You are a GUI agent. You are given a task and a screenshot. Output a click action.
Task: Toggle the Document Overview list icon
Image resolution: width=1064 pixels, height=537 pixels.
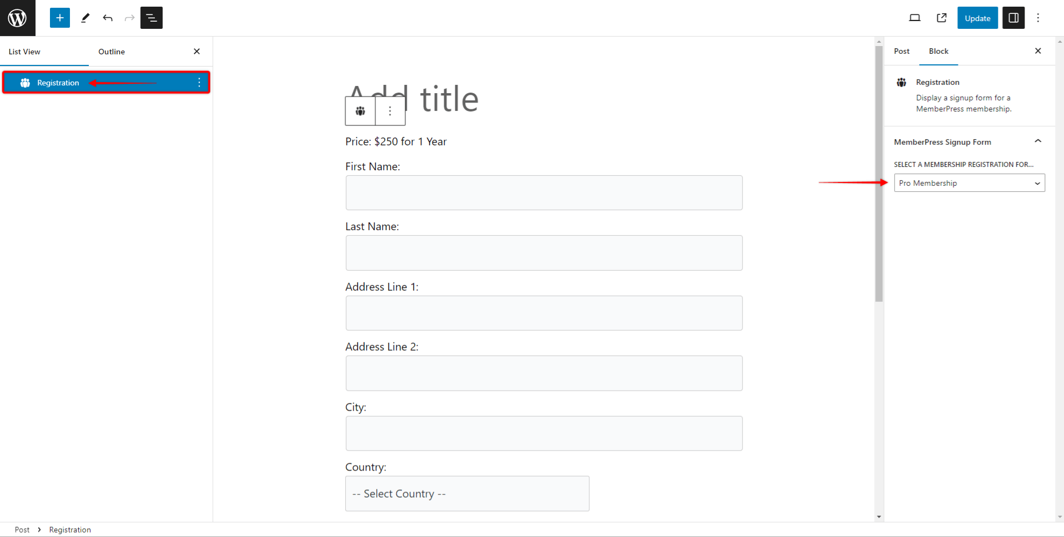click(x=152, y=18)
